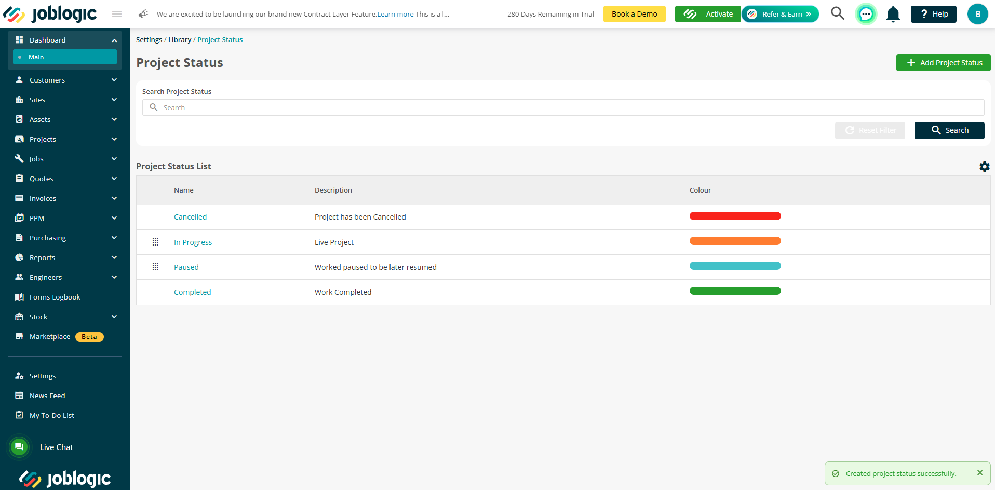This screenshot has width=995, height=490.
Task: Collapse the Dashboard menu section
Action: [114, 40]
